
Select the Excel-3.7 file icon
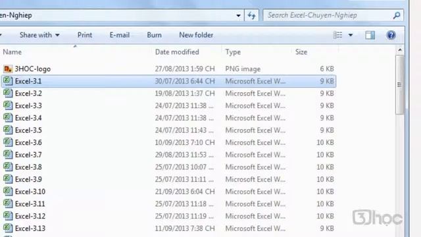point(8,155)
